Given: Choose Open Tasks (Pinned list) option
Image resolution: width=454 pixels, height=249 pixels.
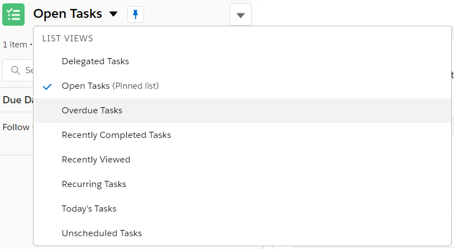Looking at the screenshot, I should (x=242, y=86).
